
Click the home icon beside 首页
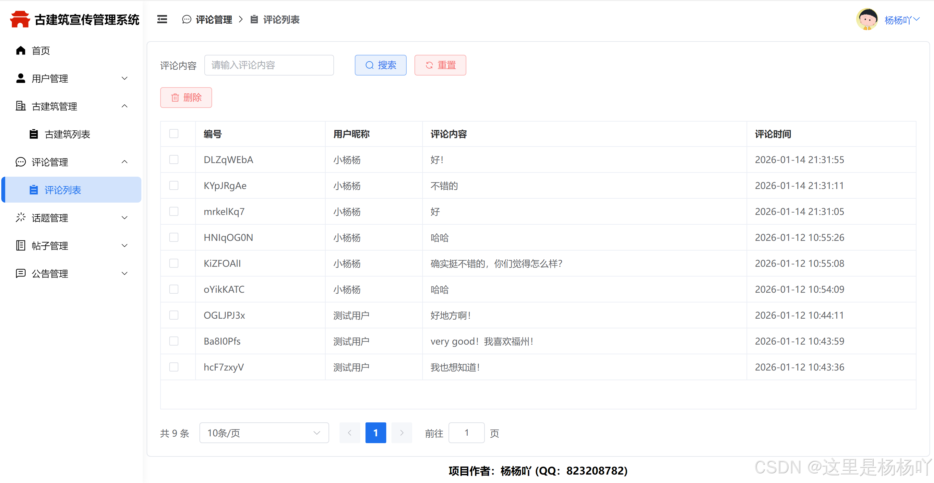tap(21, 50)
